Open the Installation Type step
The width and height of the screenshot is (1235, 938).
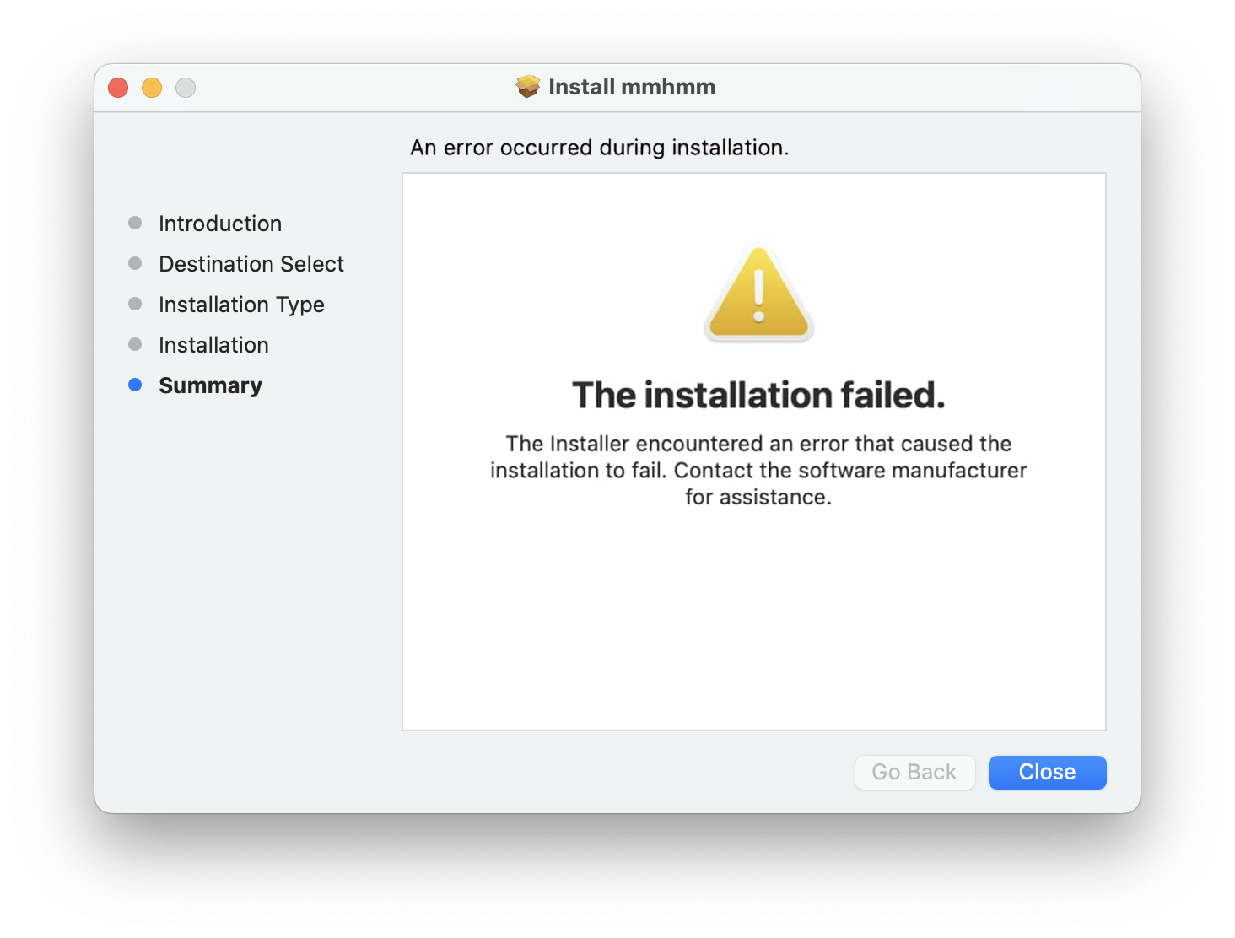[x=241, y=304]
